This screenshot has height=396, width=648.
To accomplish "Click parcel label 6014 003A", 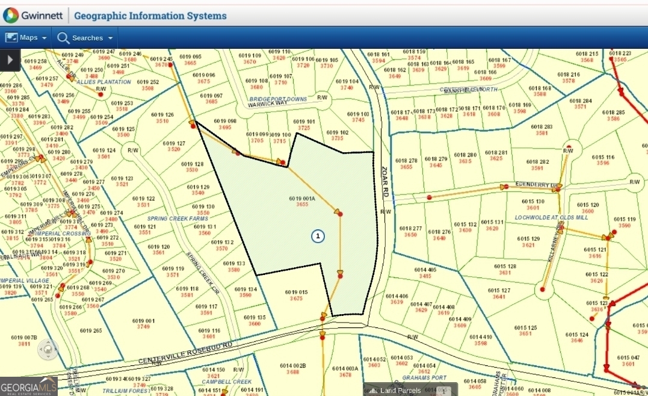I will 345,368.
